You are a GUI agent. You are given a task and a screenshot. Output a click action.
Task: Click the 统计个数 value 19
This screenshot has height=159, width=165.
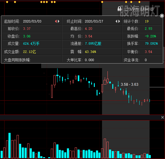147,21
